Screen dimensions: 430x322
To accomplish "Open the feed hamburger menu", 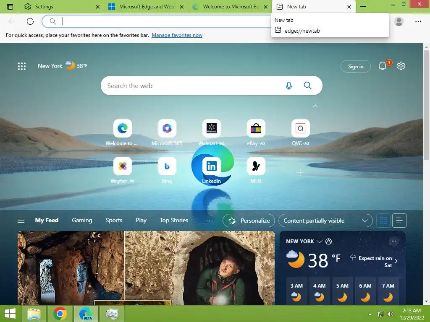I will tap(21, 221).
